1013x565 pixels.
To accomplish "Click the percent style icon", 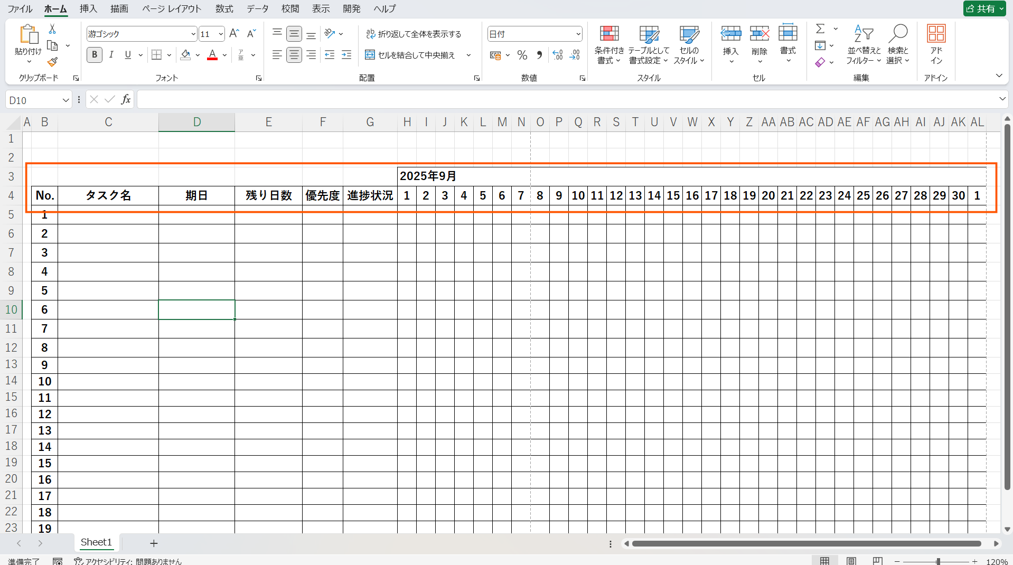I will (x=522, y=55).
